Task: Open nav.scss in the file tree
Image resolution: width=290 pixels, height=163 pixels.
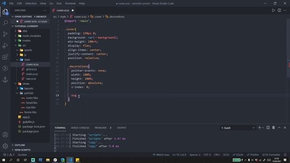Action: pyautogui.click(x=31, y=79)
